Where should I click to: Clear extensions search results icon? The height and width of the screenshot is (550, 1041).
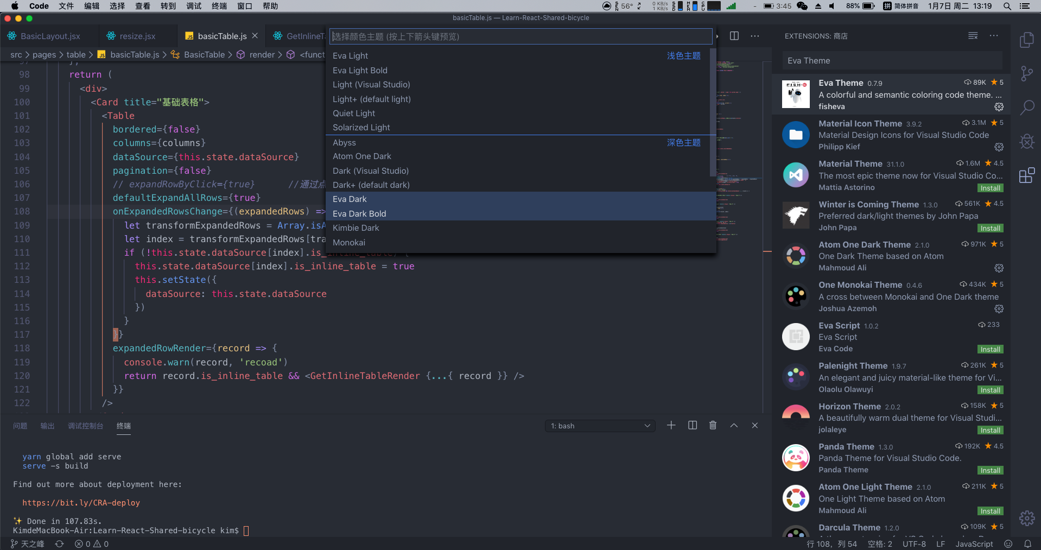973,36
